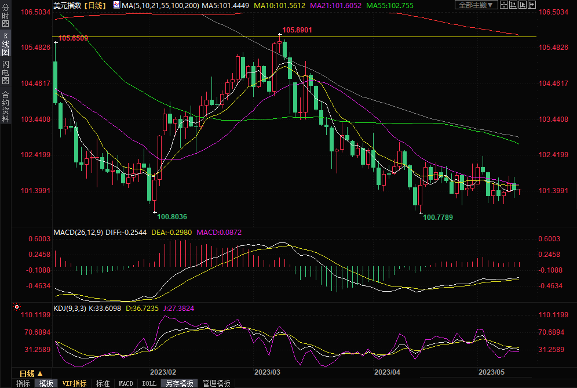Switch to VIP指标 tab
577x388 pixels.
pyautogui.click(x=75, y=383)
